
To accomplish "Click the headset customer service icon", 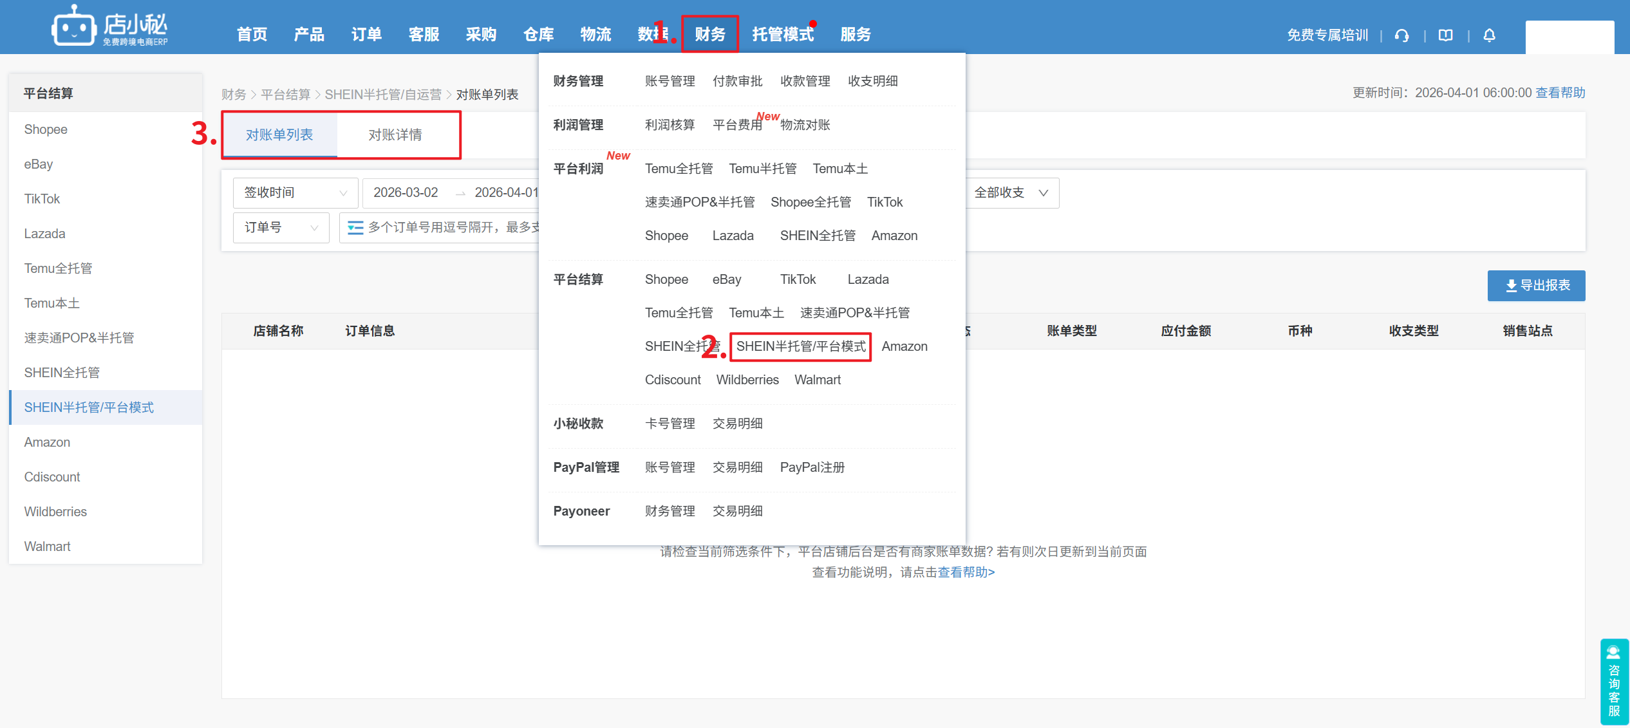I will tap(1401, 35).
